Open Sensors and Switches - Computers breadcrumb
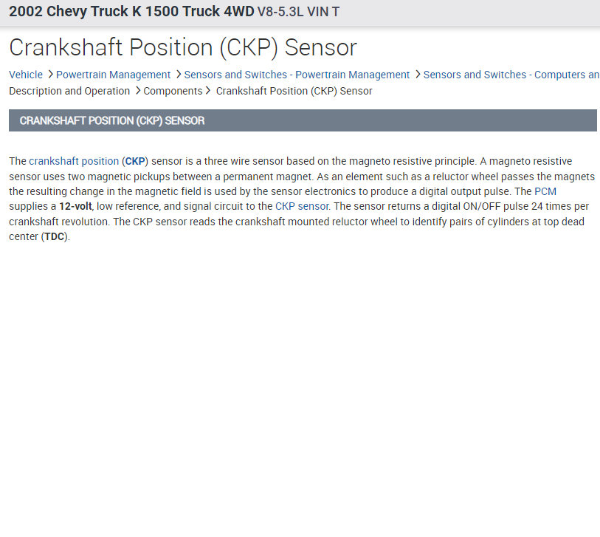The width and height of the screenshot is (600, 537). pos(511,75)
